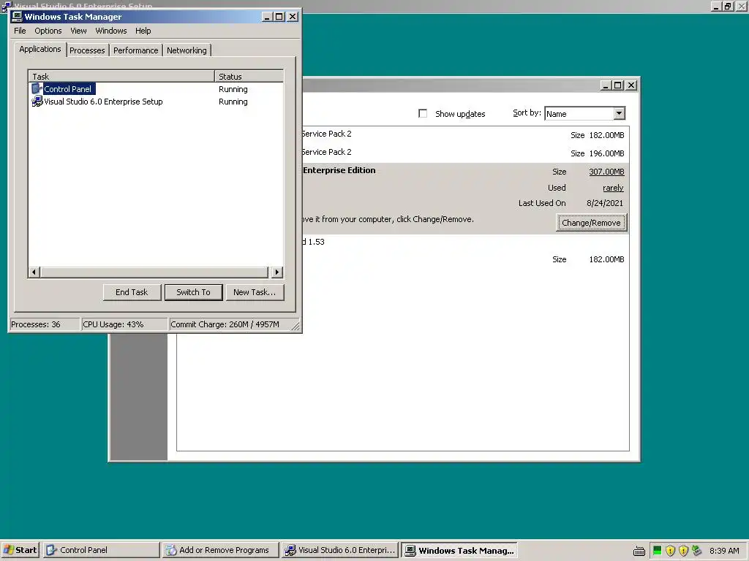Select the Control Panel task row text
Image resolution: width=749 pixels, height=561 pixels.
pos(67,88)
